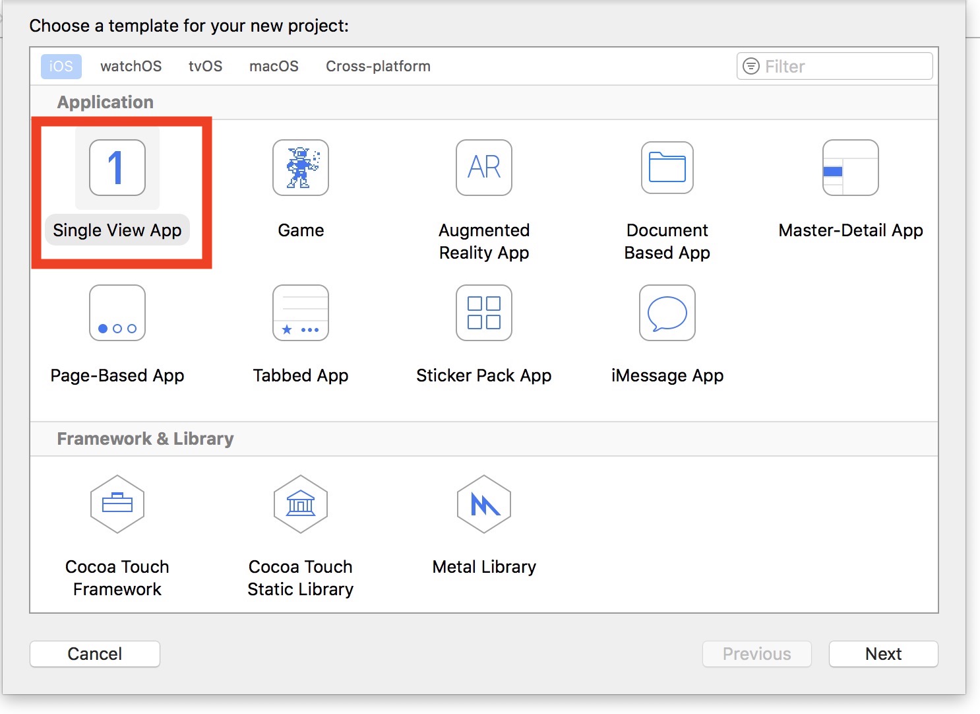Switch to the watchOS tab

(x=131, y=67)
